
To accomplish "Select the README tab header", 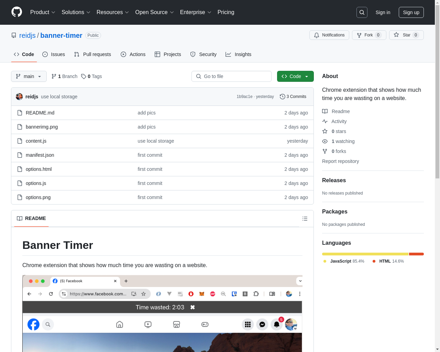I will (31, 218).
